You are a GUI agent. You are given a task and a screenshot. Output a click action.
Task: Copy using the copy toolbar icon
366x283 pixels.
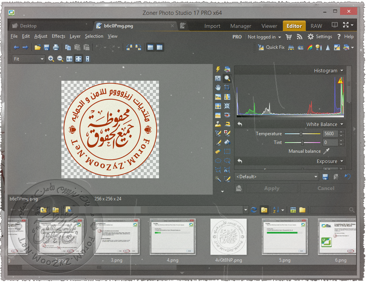coord(68,48)
